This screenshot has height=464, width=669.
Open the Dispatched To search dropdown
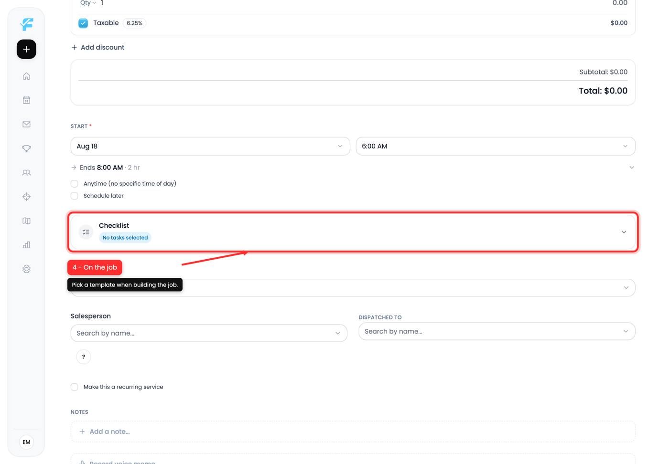[x=497, y=331]
